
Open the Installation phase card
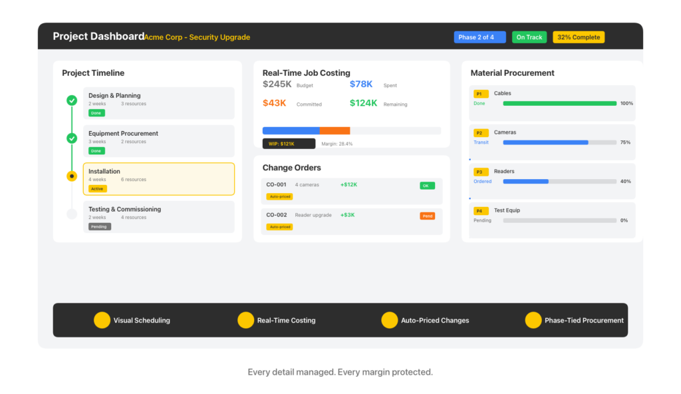coord(158,179)
